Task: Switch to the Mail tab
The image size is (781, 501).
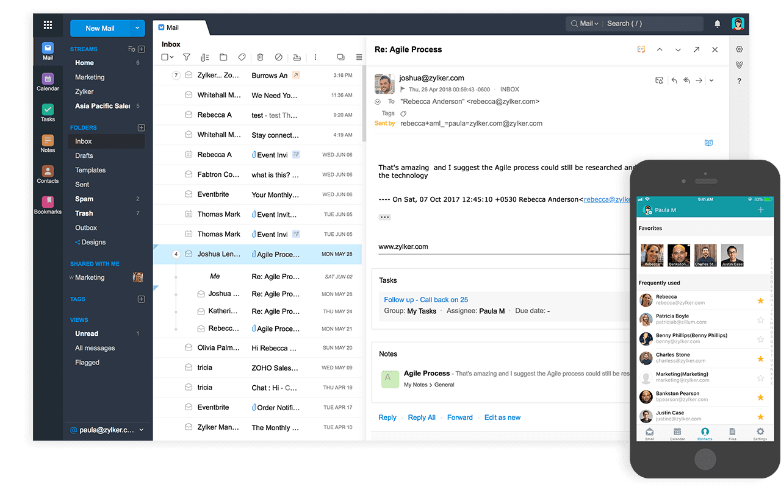Action: coord(178,27)
